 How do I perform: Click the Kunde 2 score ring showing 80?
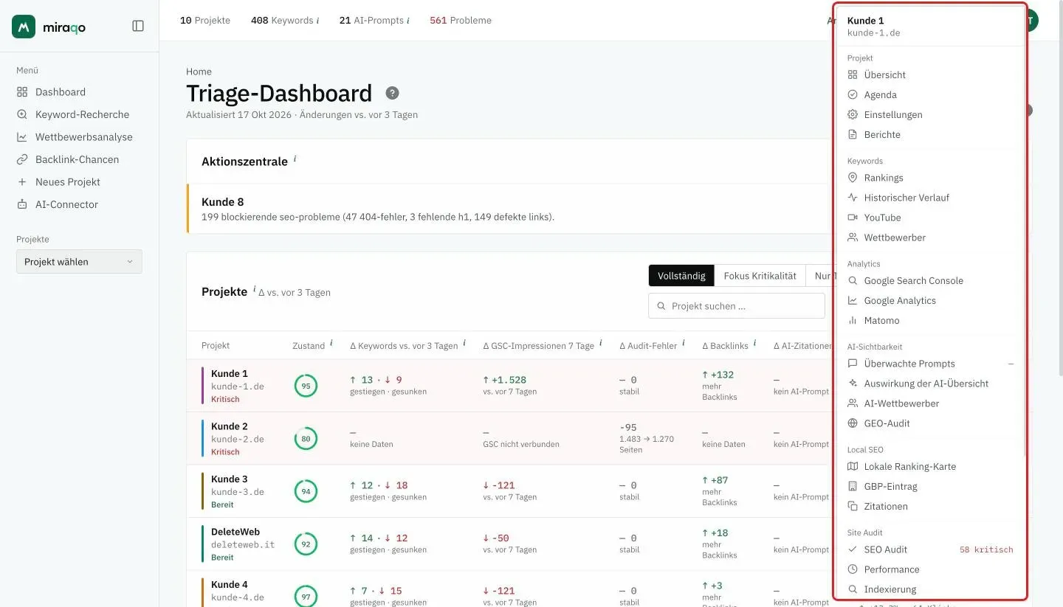pos(306,439)
